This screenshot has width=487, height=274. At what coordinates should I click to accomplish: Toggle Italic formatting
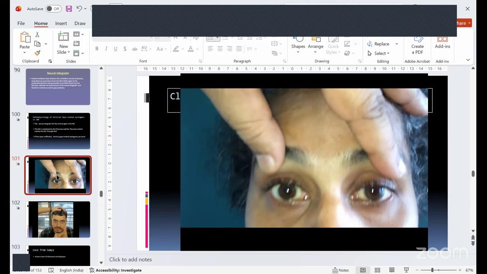[x=106, y=49]
